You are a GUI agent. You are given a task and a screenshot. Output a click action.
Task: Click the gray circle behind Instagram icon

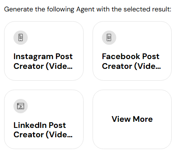click(20, 37)
